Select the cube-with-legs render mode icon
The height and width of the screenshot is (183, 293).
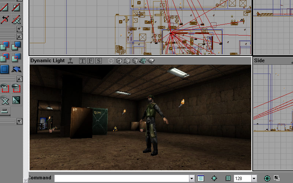pyautogui.click(x=127, y=61)
